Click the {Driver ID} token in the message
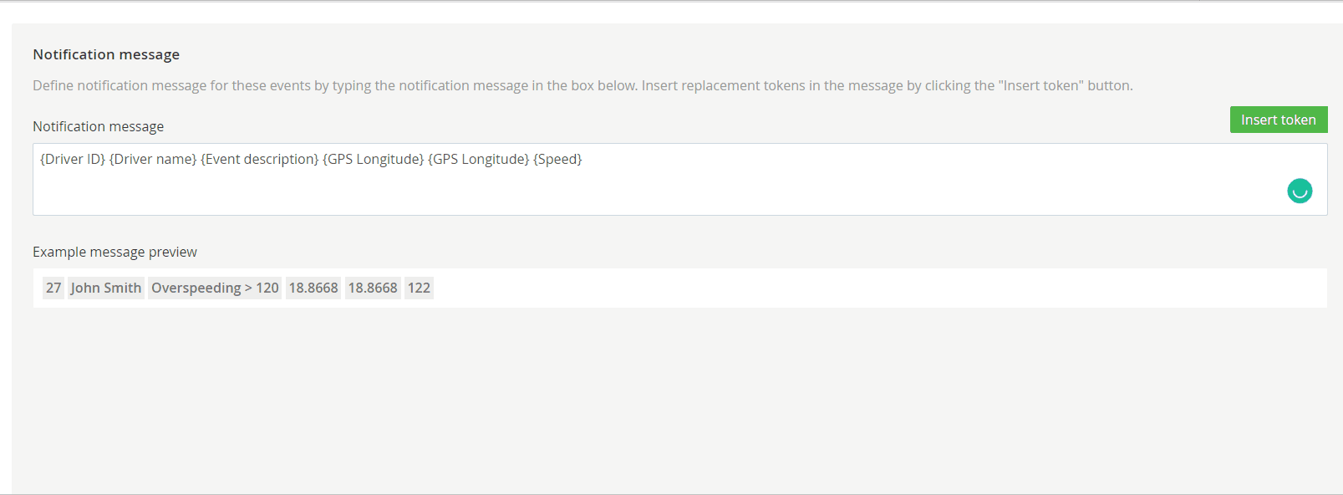Viewport: 1343px width, 495px height. [x=73, y=159]
